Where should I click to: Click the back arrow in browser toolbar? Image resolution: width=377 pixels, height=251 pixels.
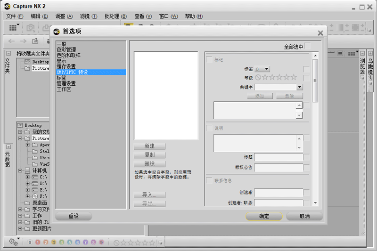pos(11,41)
